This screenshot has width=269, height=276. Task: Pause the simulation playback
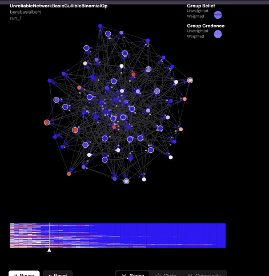tap(24, 274)
